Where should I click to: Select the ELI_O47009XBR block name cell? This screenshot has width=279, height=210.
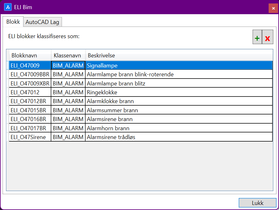click(x=30, y=84)
